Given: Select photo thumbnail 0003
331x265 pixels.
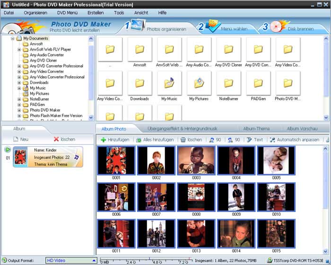Looking at the screenshot, I should 196,160.
